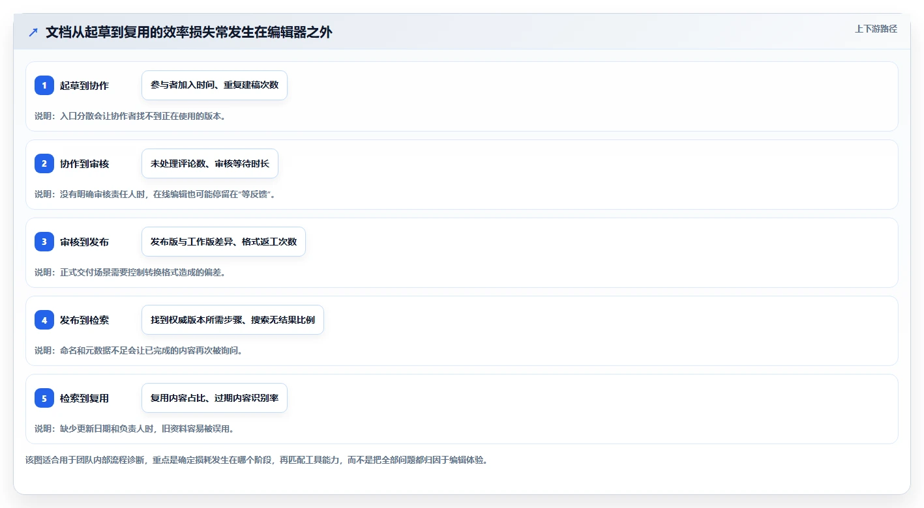Click the 审核到发布 stage label

[84, 242]
